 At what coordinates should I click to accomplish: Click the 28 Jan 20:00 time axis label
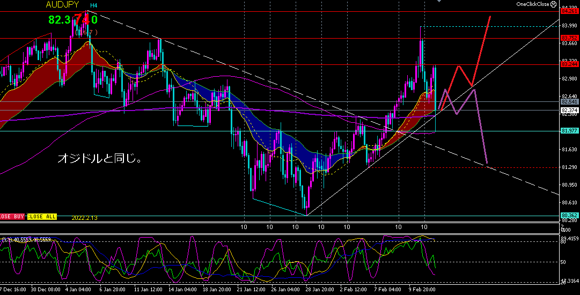321,290
